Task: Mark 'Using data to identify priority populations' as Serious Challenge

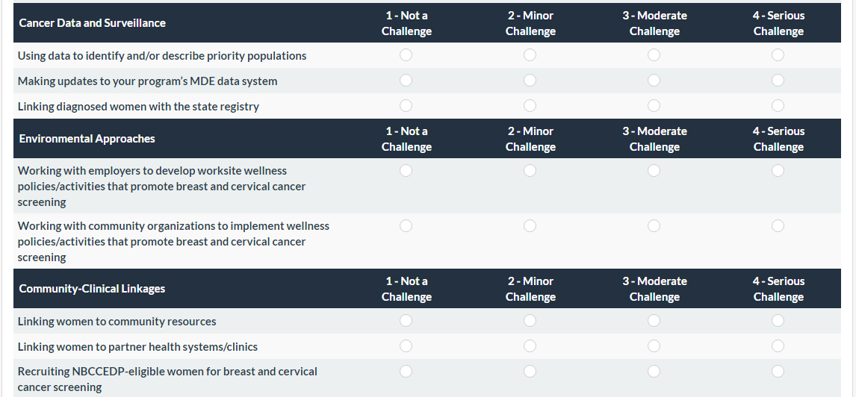Action: pos(778,55)
